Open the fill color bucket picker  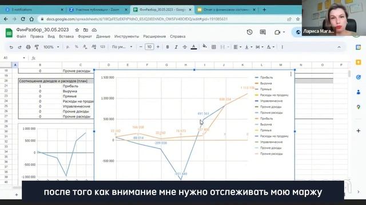coord(205,47)
